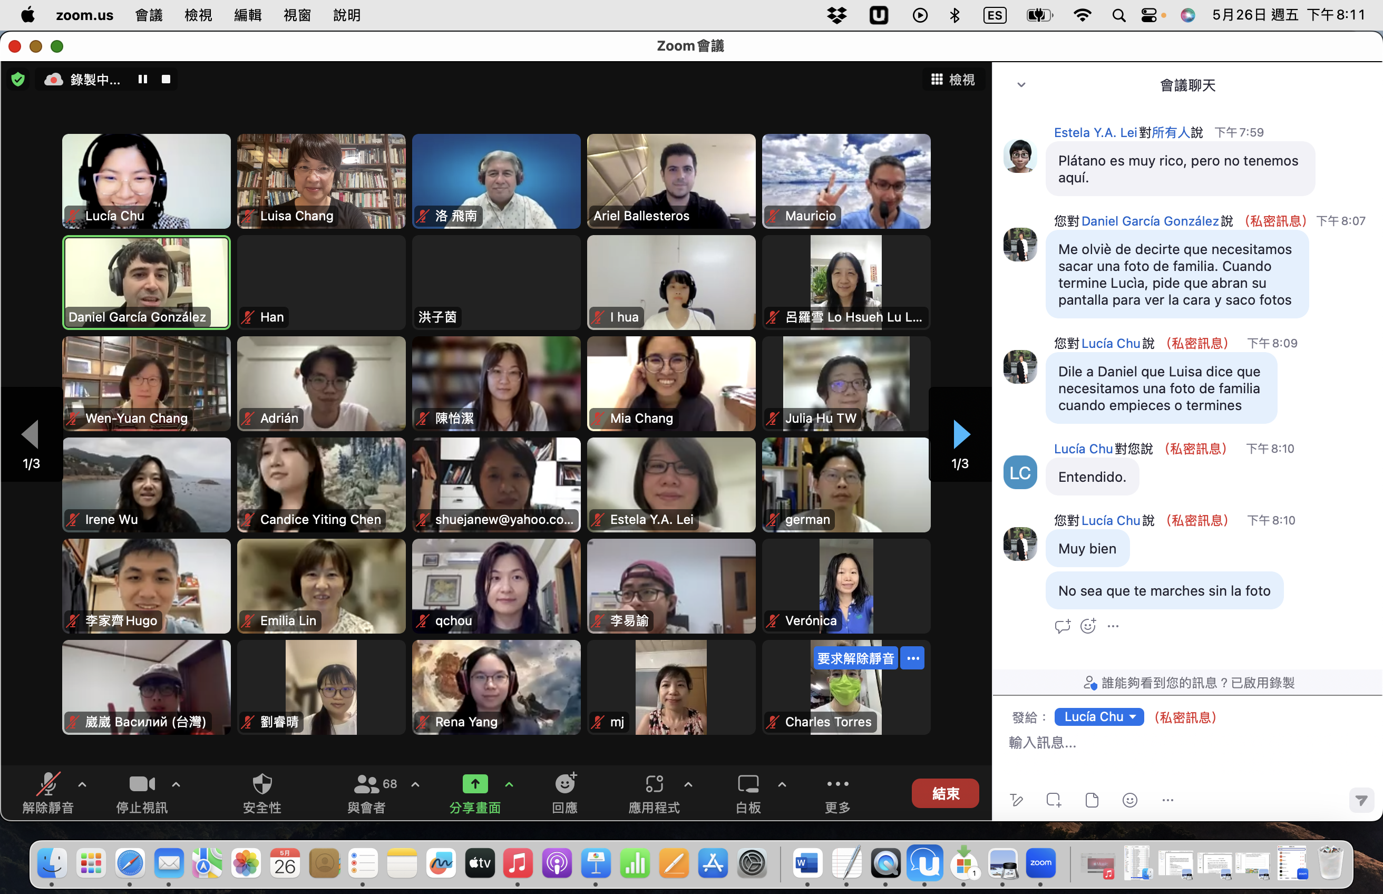
Task: Go to previous gallery page arrow
Action: (30, 434)
